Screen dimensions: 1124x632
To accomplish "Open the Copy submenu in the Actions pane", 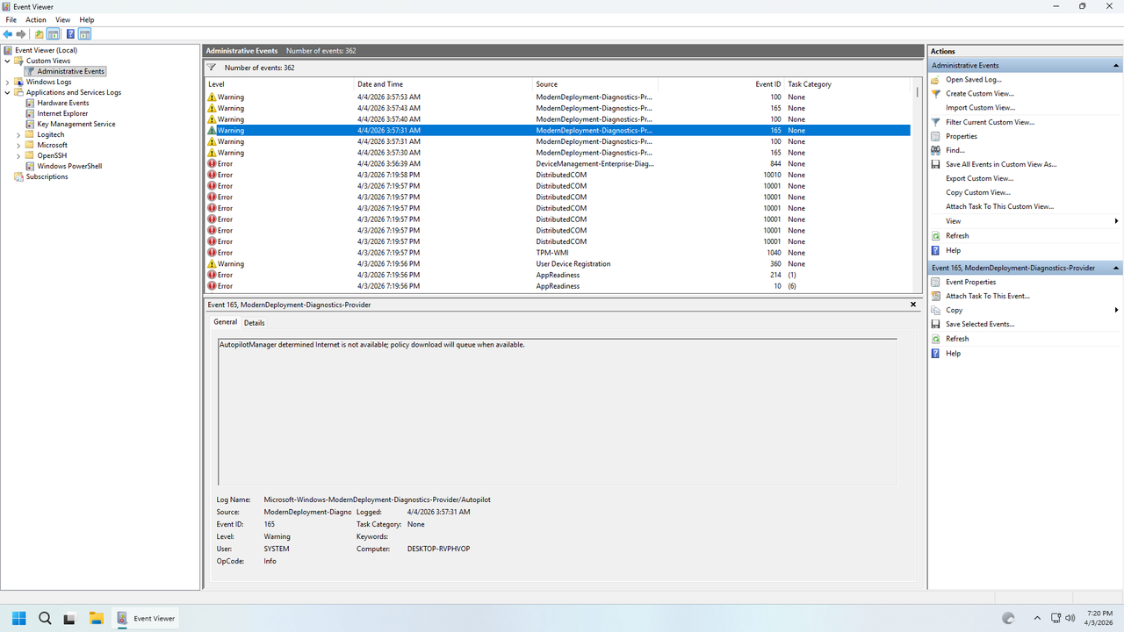I will coord(1025,310).
